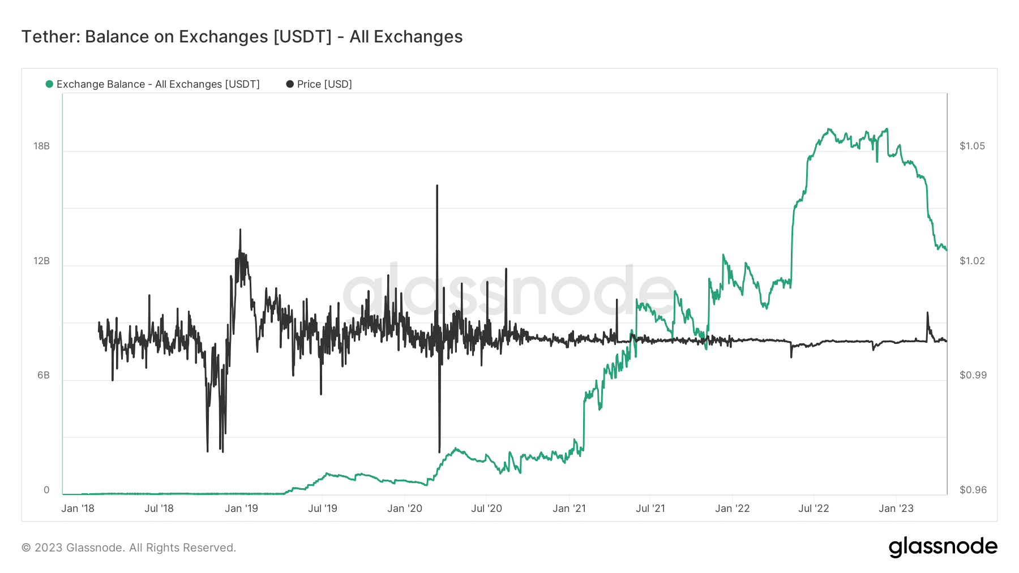Click the black Price legend dot
This screenshot has width=1019, height=573.
coord(290,84)
